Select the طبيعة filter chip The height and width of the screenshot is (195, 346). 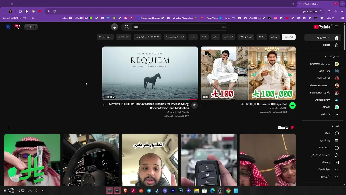tap(204, 37)
